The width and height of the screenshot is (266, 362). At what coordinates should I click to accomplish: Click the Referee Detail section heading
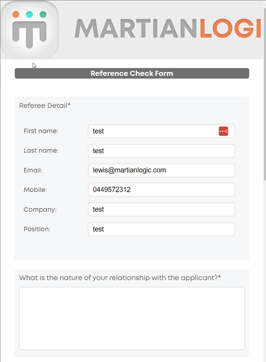[x=45, y=106]
